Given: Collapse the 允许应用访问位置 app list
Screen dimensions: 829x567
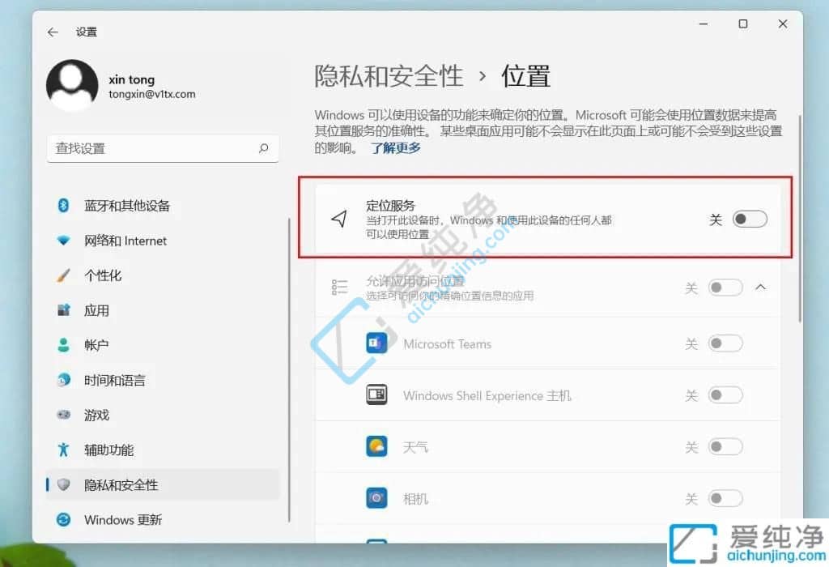Looking at the screenshot, I should (x=760, y=287).
